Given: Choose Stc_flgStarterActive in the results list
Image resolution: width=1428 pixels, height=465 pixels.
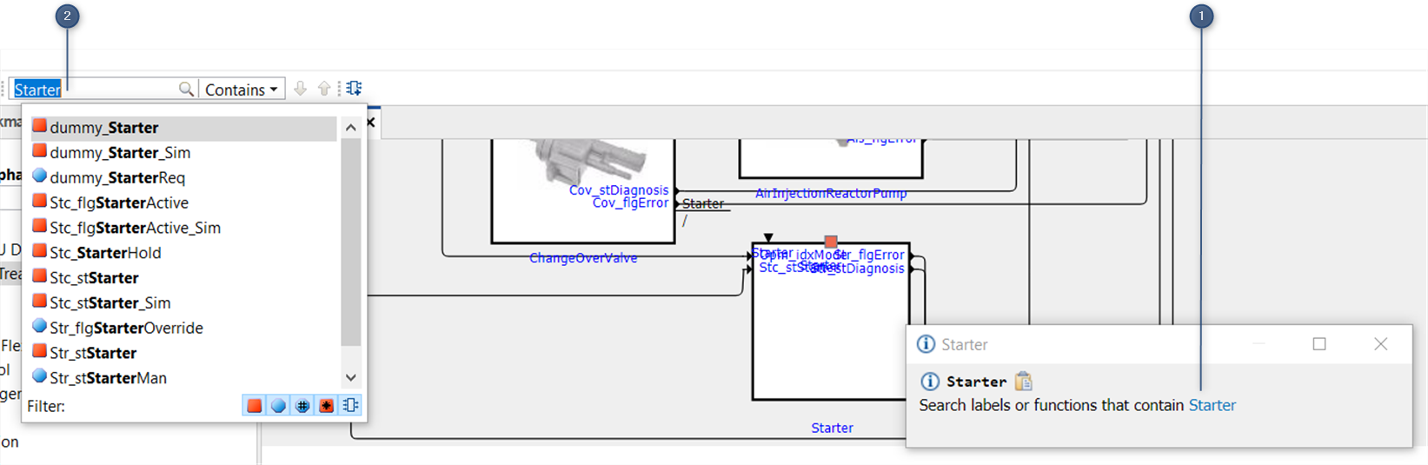Looking at the screenshot, I should pyautogui.click(x=119, y=203).
